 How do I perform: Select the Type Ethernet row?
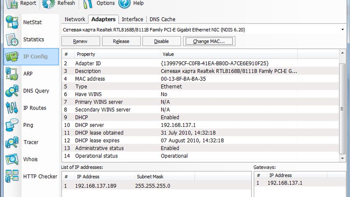pos(200,87)
